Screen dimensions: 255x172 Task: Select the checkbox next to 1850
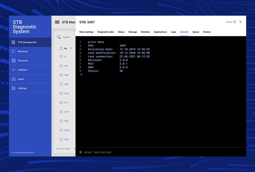click(61, 75)
